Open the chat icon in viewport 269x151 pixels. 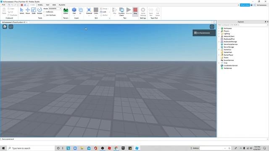tap(11, 27)
